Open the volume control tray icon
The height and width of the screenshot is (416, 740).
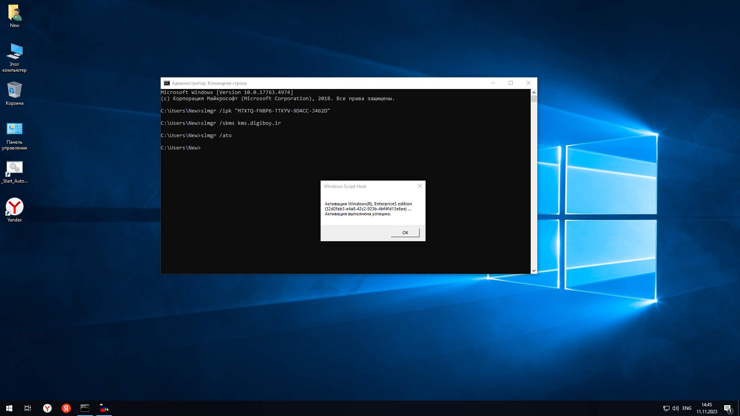coord(675,408)
